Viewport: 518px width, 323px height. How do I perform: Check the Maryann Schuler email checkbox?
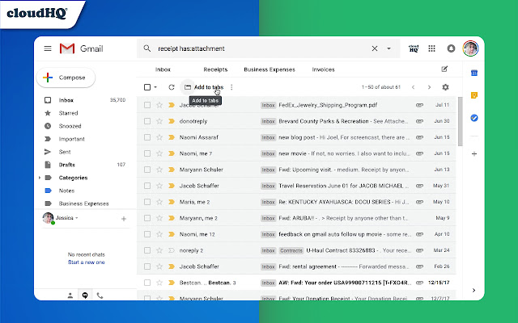pyautogui.click(x=146, y=170)
